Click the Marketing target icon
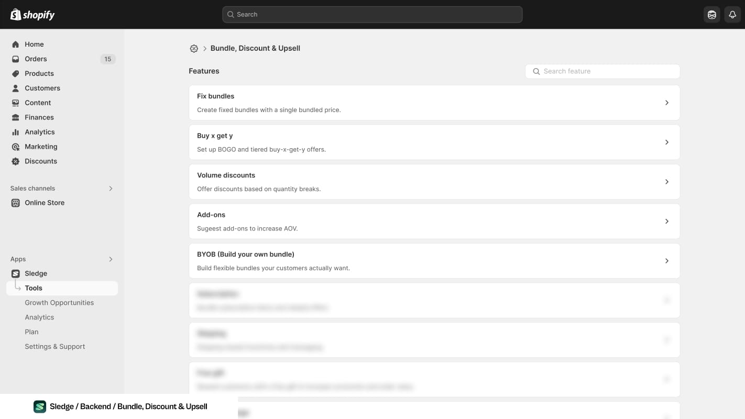Screen dimensions: 745x419 [x=16, y=147]
